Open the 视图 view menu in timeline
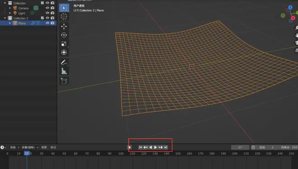 click(44, 147)
